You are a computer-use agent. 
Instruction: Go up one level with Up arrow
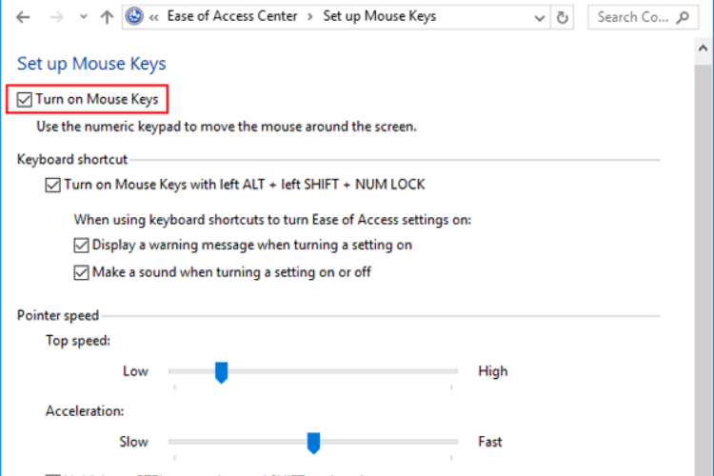point(107,17)
